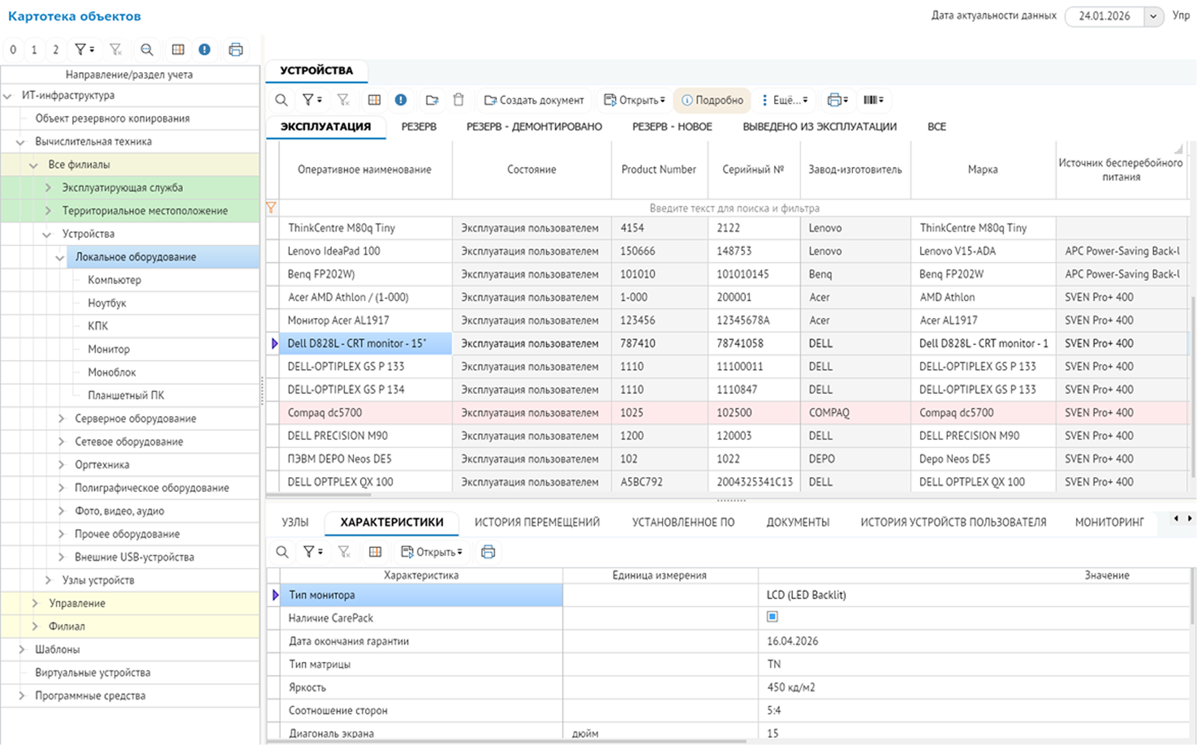Screen dimensions: 1197x745
Task: Expand the Шаблоны tree node
Action: pyautogui.click(x=21, y=649)
